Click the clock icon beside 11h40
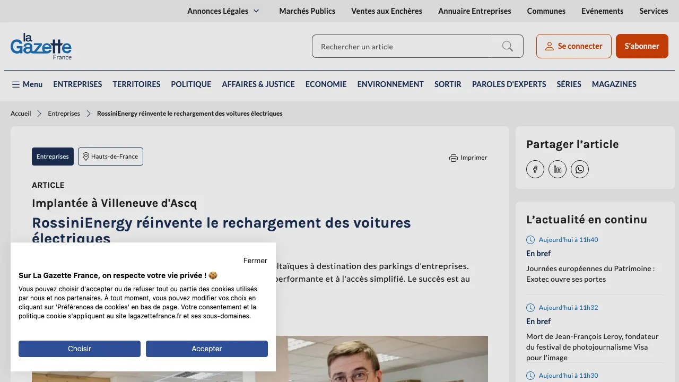The width and height of the screenshot is (679, 382). pos(530,240)
